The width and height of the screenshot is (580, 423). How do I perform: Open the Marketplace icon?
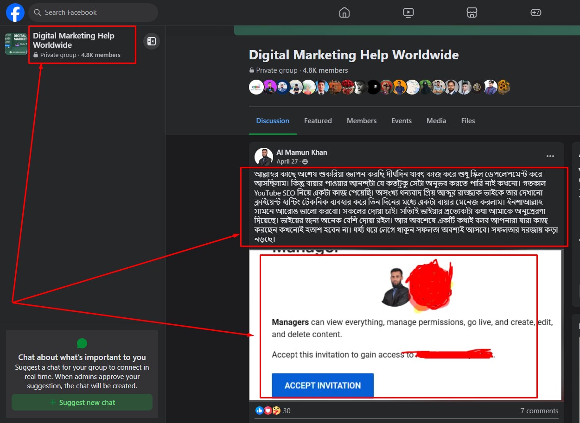click(472, 13)
